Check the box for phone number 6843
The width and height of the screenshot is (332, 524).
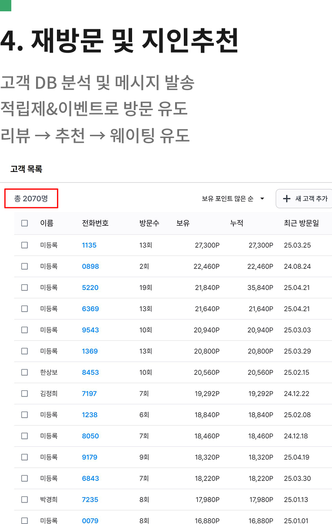pyautogui.click(x=24, y=478)
